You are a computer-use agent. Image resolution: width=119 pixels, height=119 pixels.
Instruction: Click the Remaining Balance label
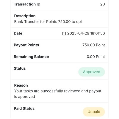click(31, 57)
